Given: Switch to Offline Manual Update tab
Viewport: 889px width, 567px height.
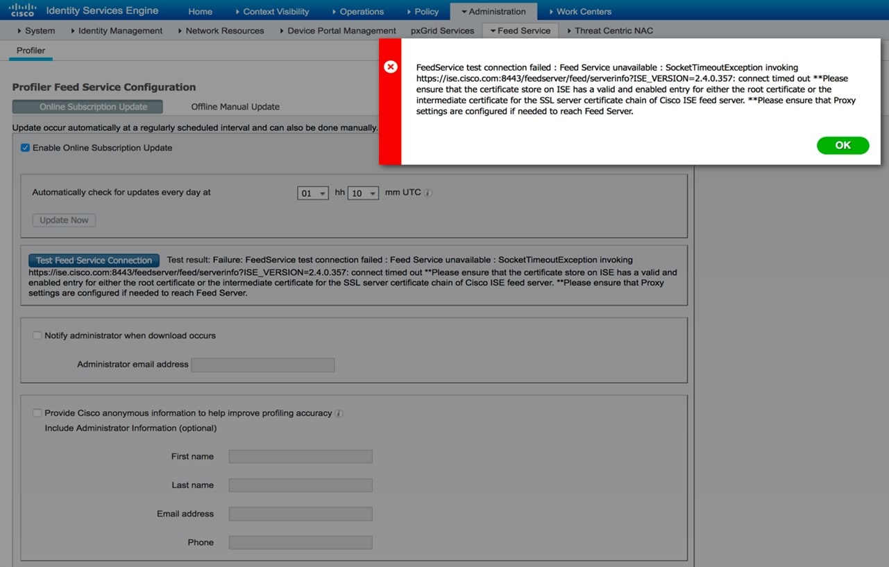Looking at the screenshot, I should click(x=235, y=107).
